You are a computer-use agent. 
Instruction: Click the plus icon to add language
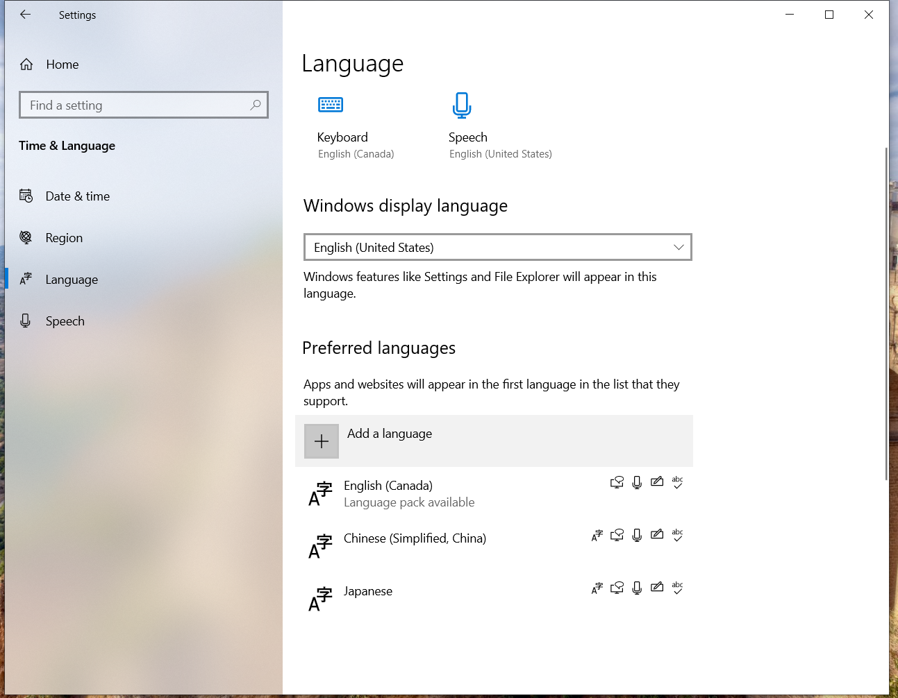tap(322, 441)
